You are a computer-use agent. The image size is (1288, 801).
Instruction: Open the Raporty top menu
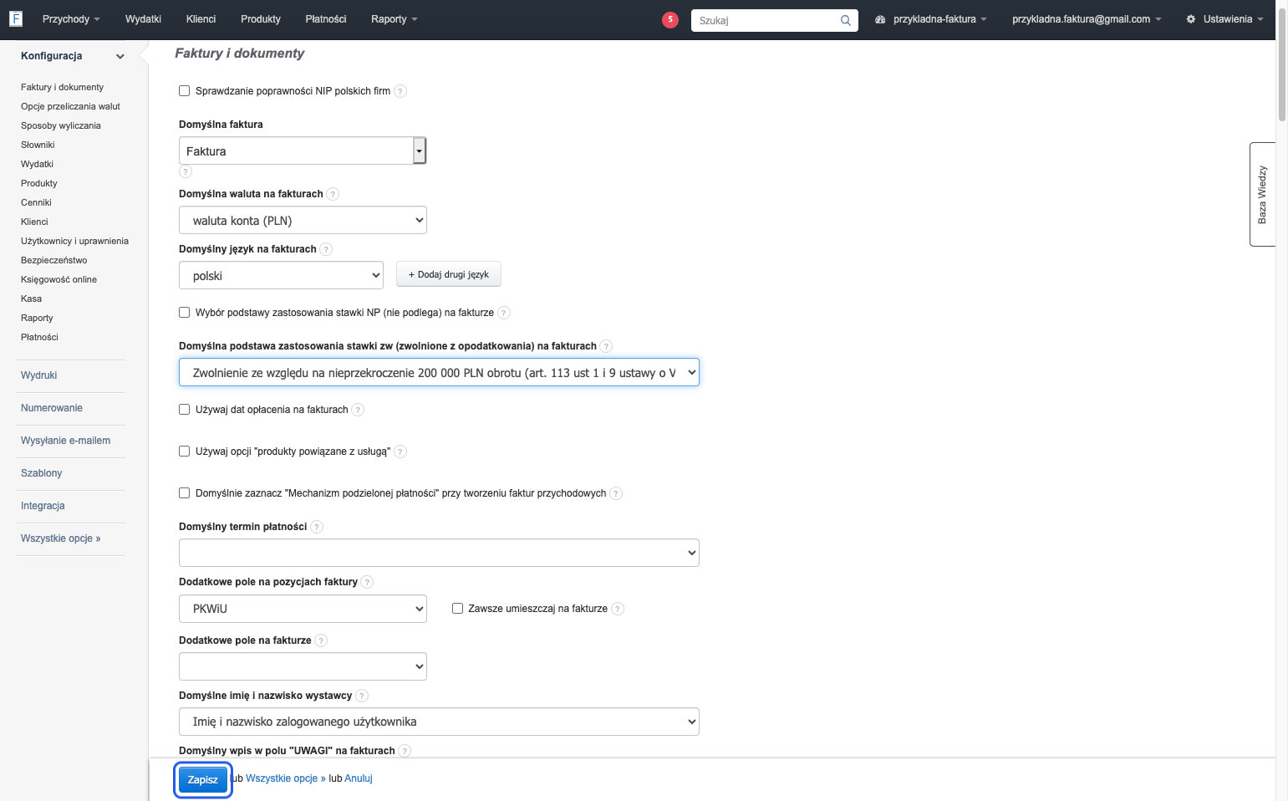(395, 19)
